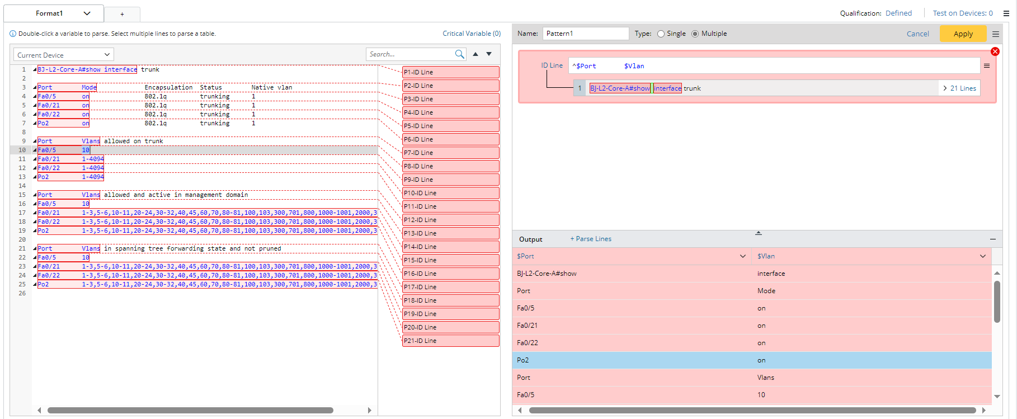Screen dimensions: 1017x419
Task: Click the search magnifier icon
Action: [x=459, y=54]
